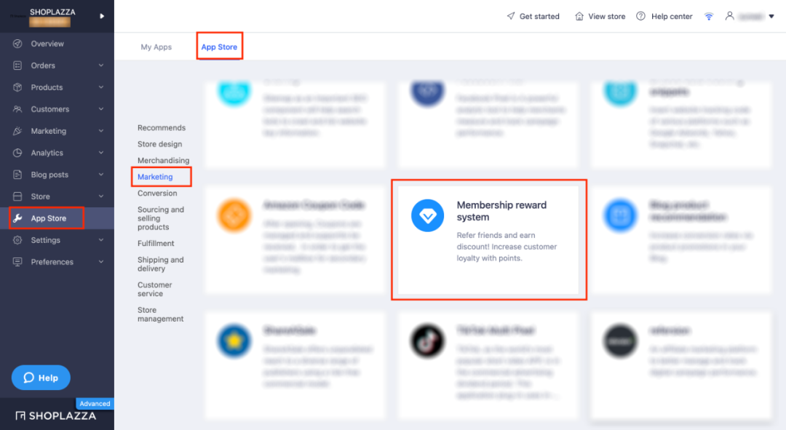This screenshot has height=430, width=786.
Task: Click the Store storefront icon in sidebar
Action: point(17,196)
